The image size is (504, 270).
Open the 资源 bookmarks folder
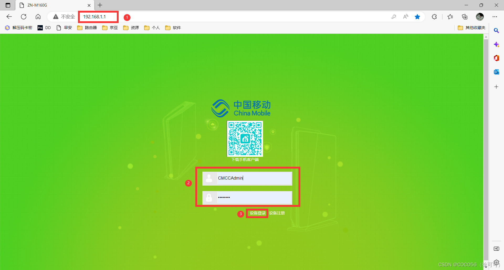pos(131,28)
